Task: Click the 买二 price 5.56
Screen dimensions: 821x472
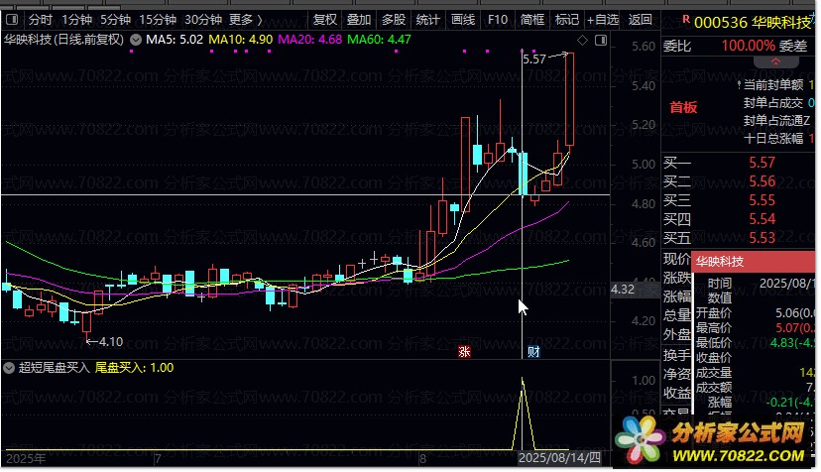Action: 762,181
